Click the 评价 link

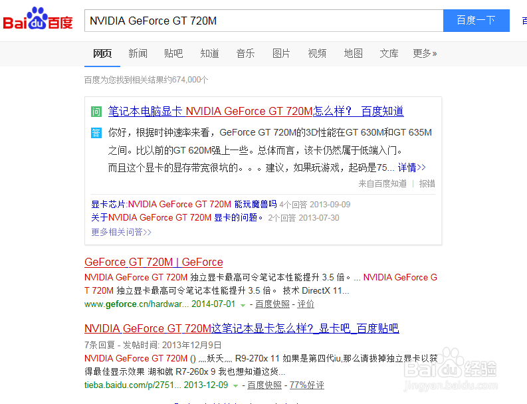306,304
